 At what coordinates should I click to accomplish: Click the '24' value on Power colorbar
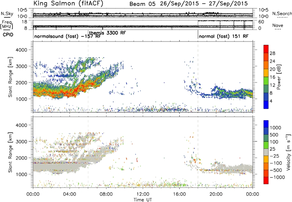pyautogui.click(x=272, y=61)
